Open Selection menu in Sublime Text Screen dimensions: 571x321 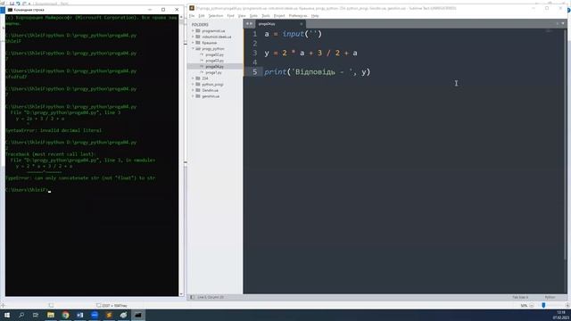tap(216, 16)
